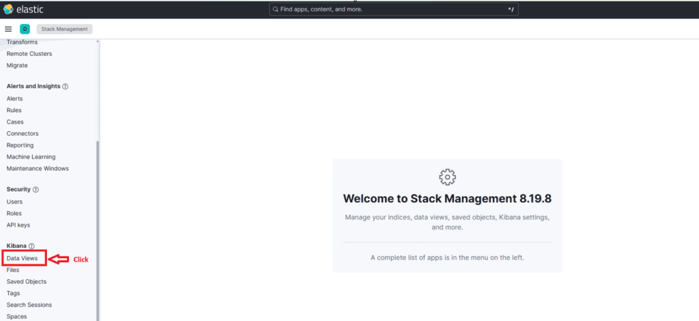Open Machine Learning management
Image resolution: width=699 pixels, height=321 pixels.
[31, 157]
